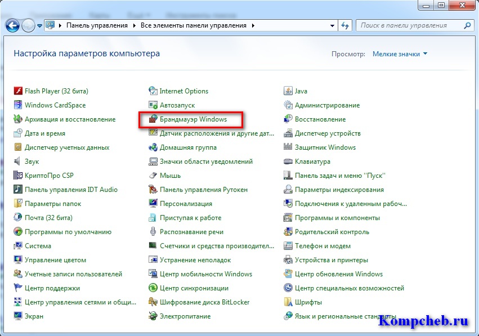This screenshot has width=479, height=336.
Task: Open the Домашняя группа icon
Action: click(x=153, y=147)
